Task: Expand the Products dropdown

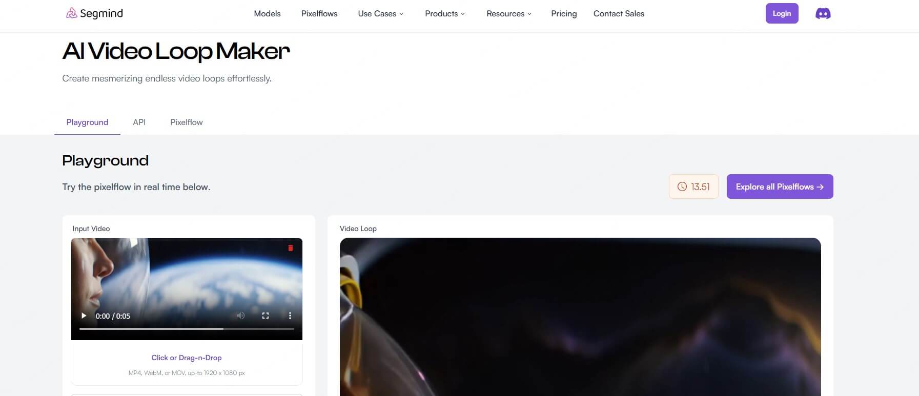Action: pyautogui.click(x=445, y=14)
